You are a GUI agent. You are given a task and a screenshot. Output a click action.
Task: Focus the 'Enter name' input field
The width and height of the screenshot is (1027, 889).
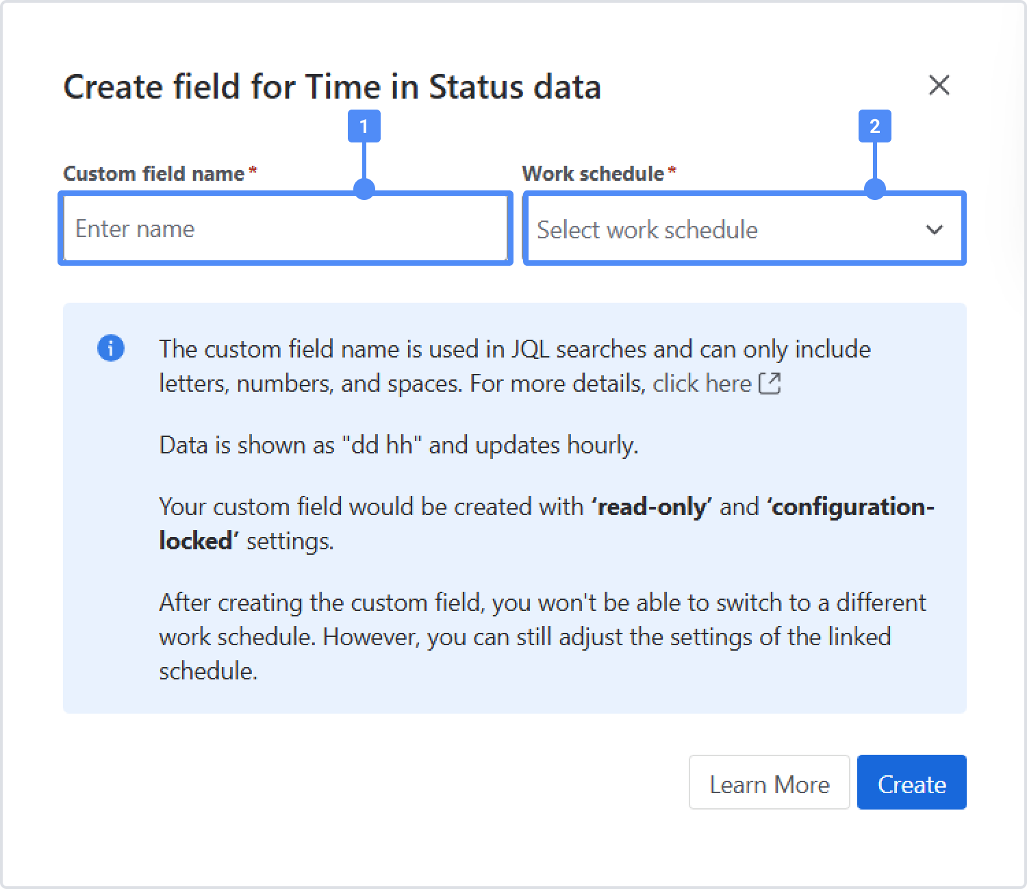tap(285, 229)
